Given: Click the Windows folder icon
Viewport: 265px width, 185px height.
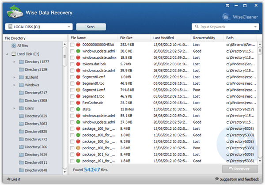Looking at the screenshot, I should coord(21,85).
